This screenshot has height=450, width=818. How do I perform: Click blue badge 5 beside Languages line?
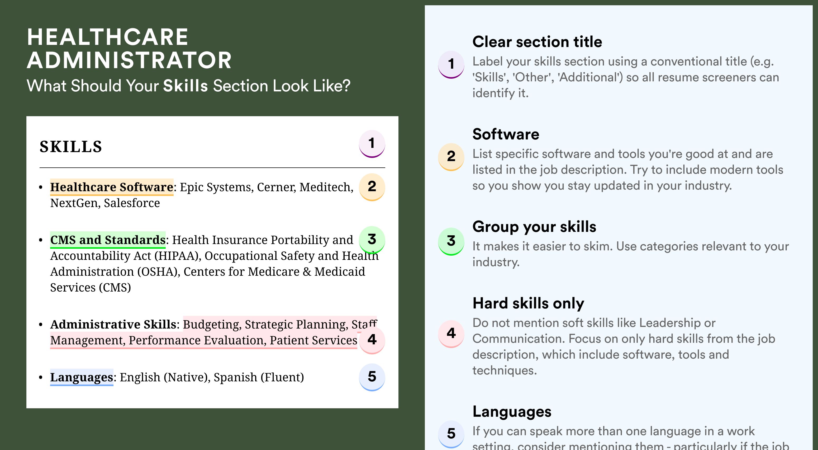click(372, 377)
